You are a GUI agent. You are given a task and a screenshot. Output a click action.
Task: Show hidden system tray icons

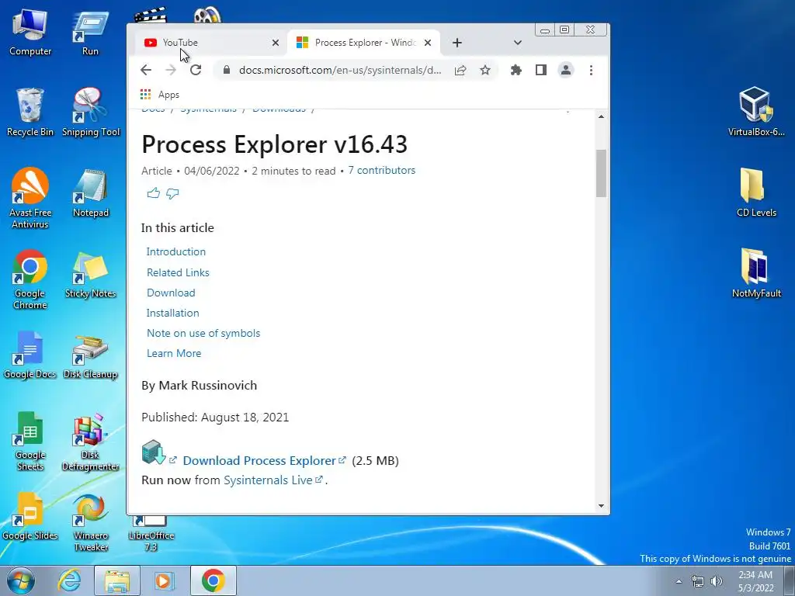(x=679, y=581)
